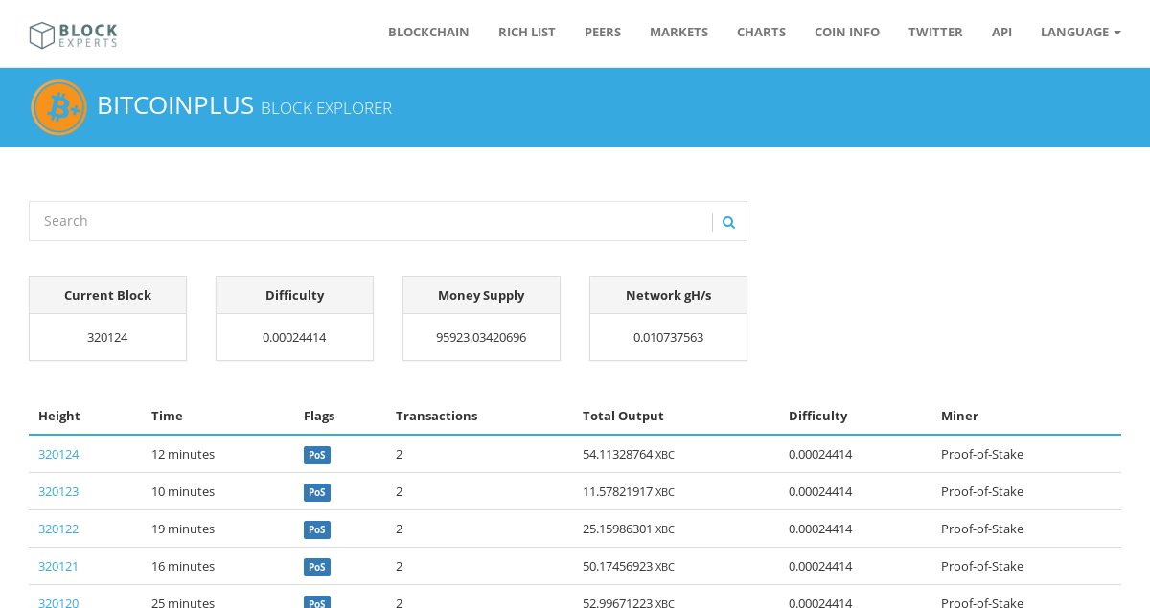Click the Block Experts logo
The image size is (1150, 608).
(73, 35)
